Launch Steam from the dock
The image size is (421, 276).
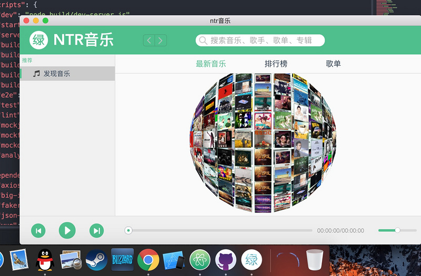[x=96, y=260]
